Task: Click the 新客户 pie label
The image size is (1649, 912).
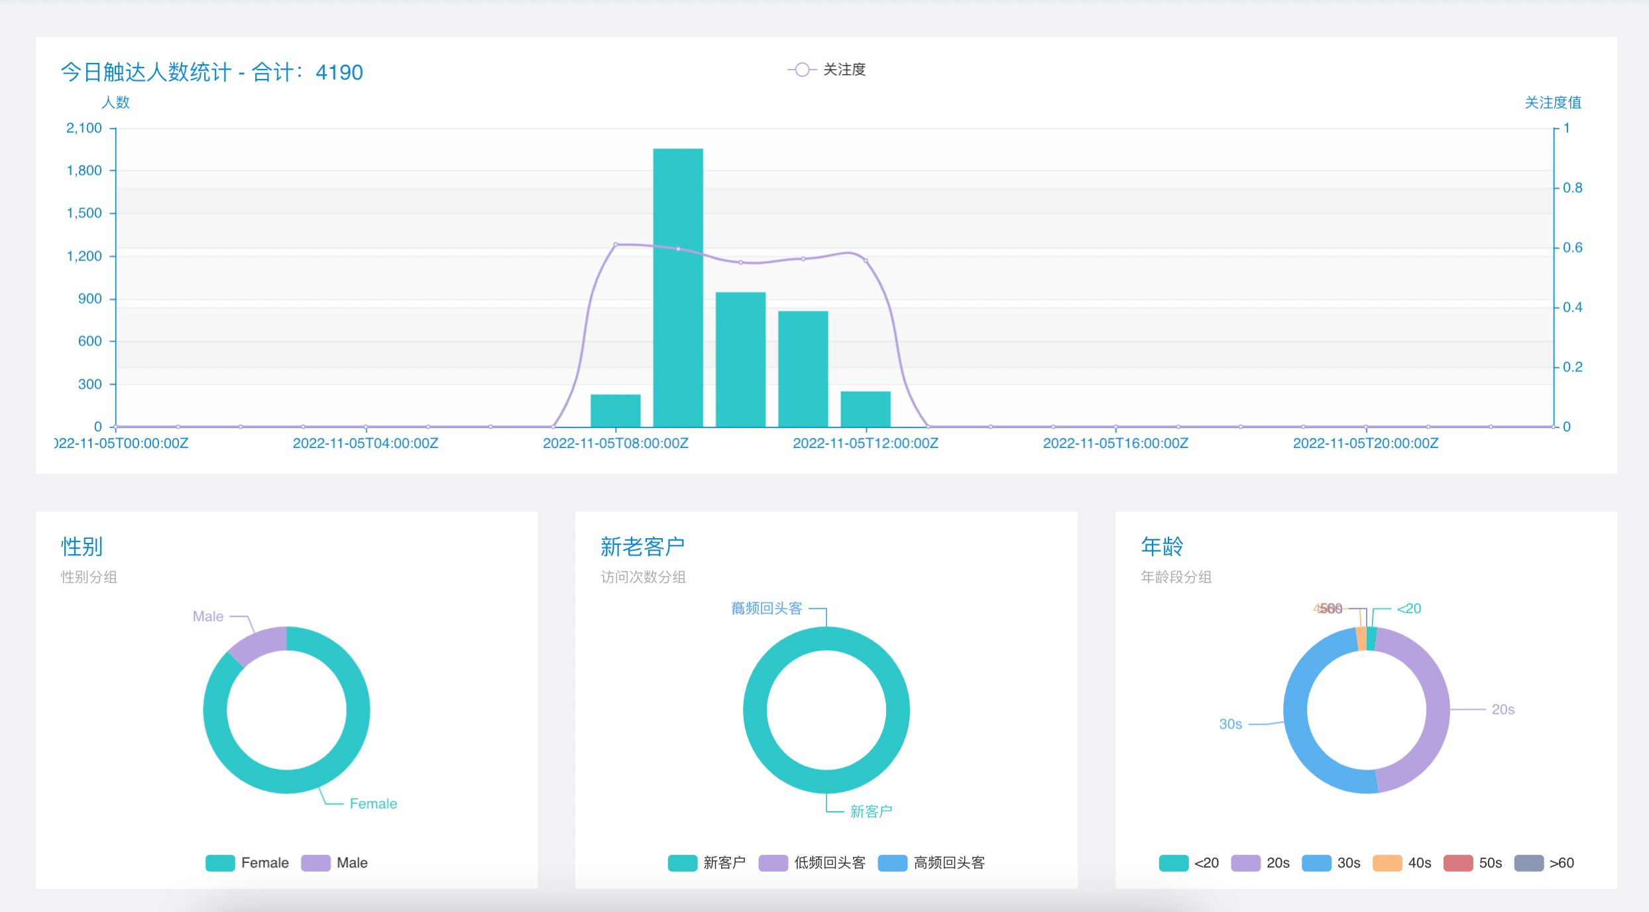Action: tap(871, 811)
